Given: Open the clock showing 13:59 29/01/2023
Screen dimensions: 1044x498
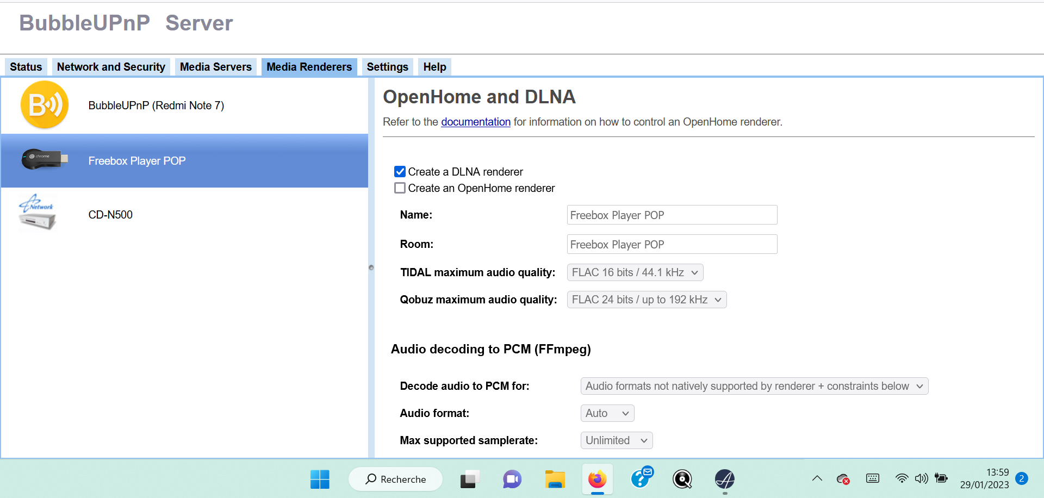Looking at the screenshot, I should pyautogui.click(x=984, y=478).
